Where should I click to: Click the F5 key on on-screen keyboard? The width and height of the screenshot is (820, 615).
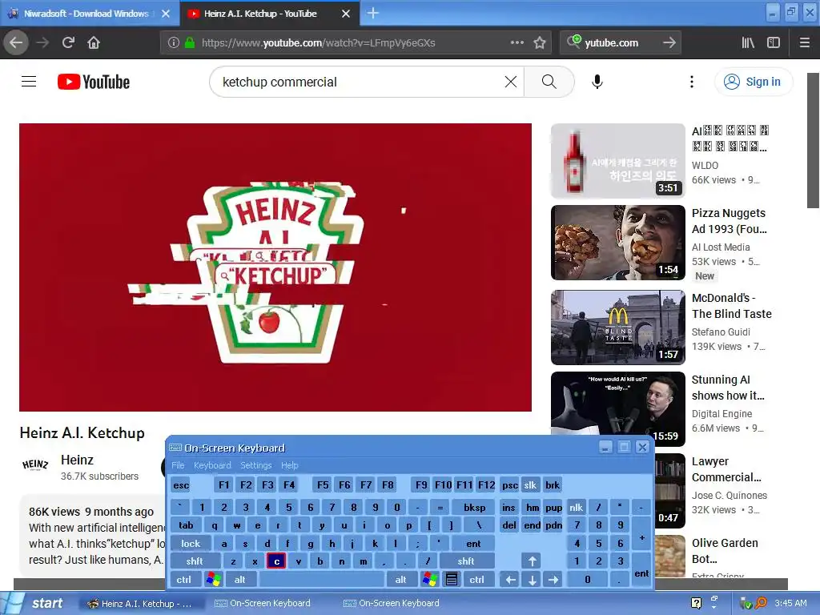click(323, 485)
